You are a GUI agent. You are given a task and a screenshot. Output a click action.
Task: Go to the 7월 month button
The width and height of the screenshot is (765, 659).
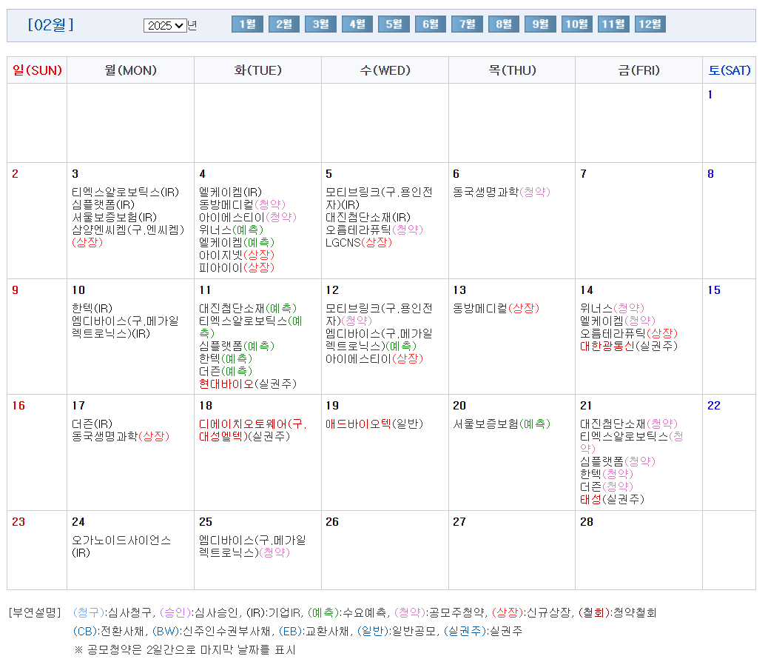click(467, 24)
